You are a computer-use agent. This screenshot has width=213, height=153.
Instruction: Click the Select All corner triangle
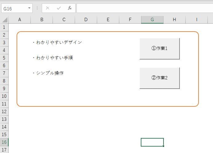tap(5, 20)
